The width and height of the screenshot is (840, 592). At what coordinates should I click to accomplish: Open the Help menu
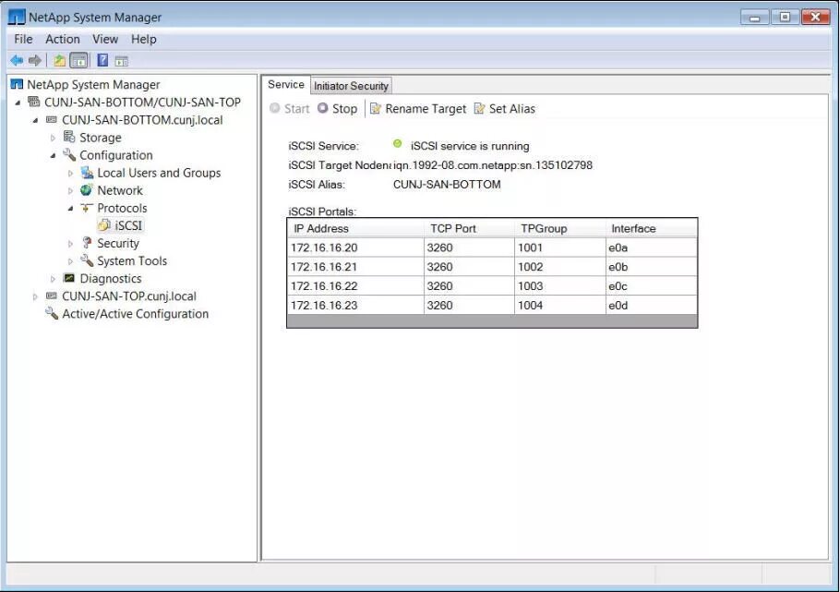click(144, 39)
